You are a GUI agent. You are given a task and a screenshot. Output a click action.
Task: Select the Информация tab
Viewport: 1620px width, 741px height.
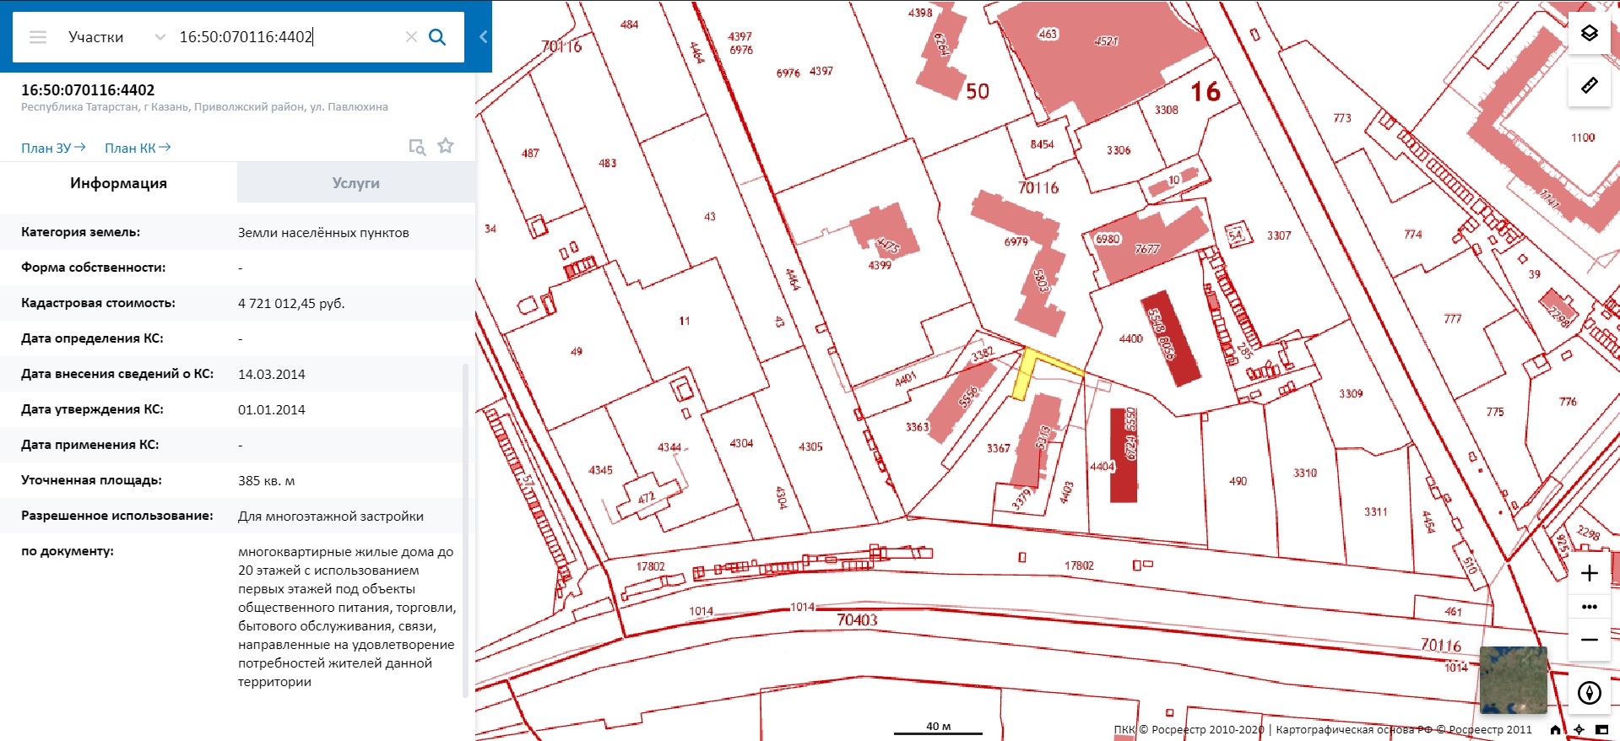click(x=118, y=183)
